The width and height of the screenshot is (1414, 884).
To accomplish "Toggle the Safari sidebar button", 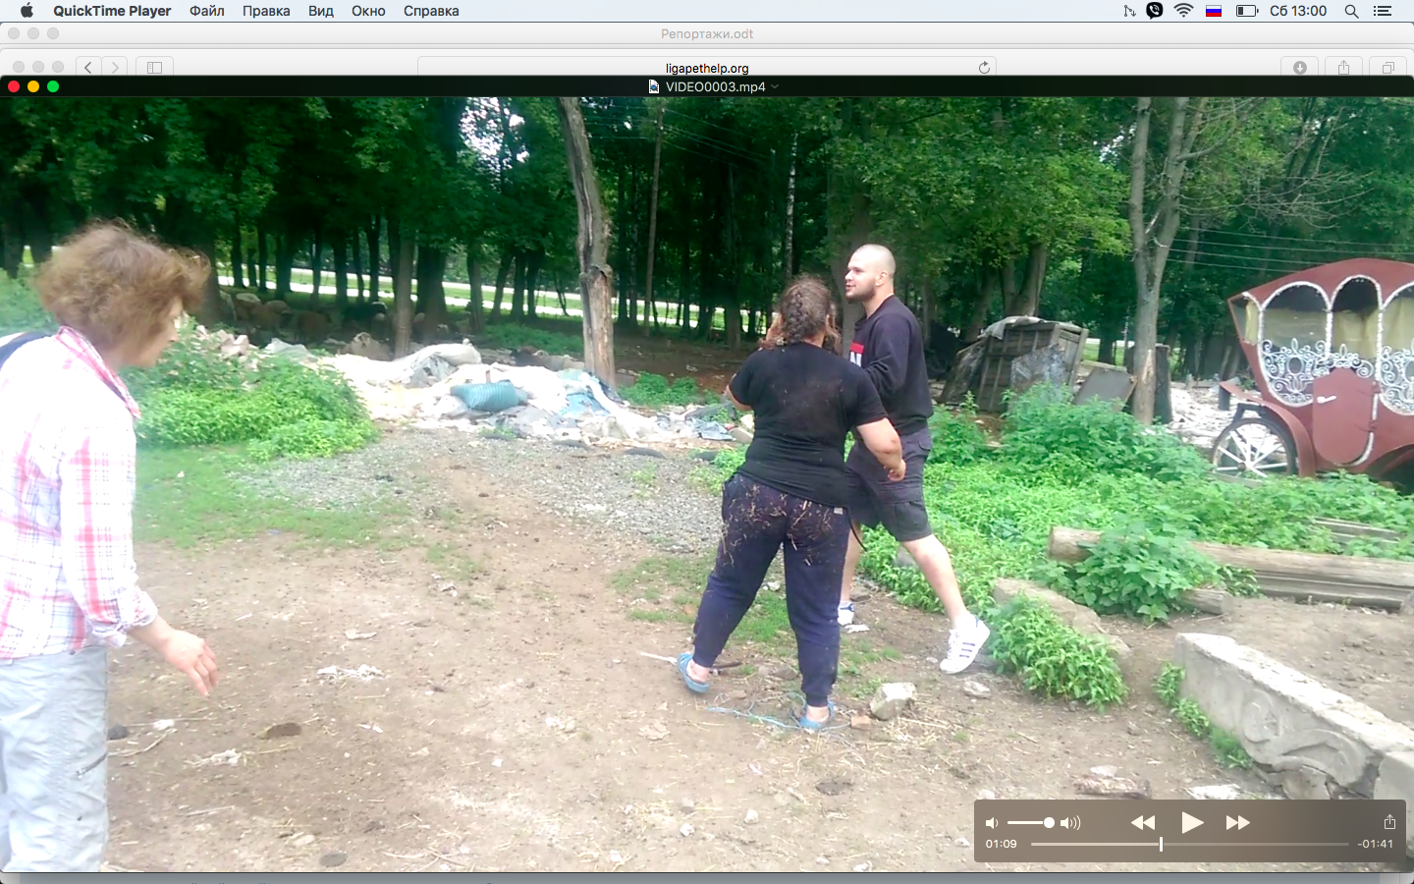I will pos(154,68).
